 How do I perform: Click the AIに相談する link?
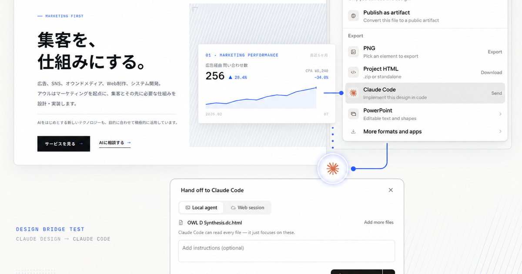(115, 143)
